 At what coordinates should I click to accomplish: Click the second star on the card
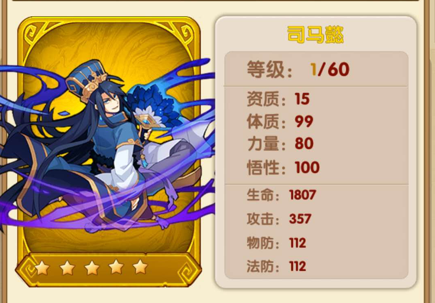[x=68, y=268]
